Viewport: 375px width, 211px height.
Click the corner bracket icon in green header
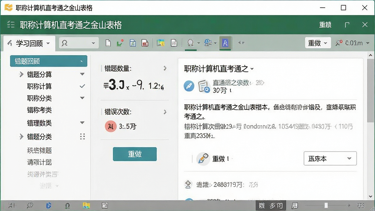(x=347, y=25)
